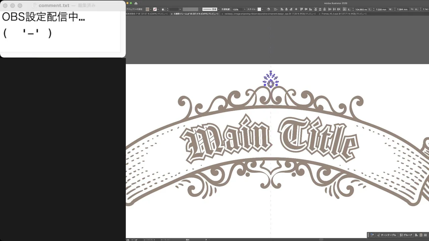The image size is (429, 241).
Task: Click the グループ button
Action: coord(406,235)
